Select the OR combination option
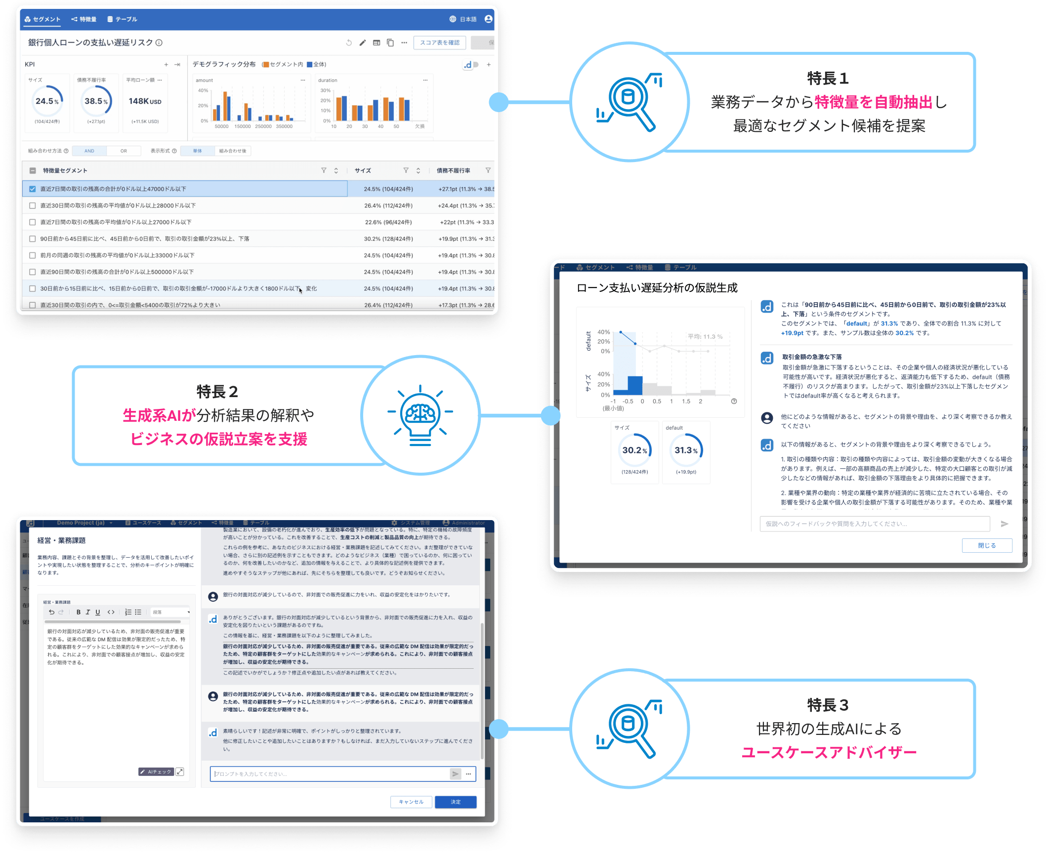 124,151
